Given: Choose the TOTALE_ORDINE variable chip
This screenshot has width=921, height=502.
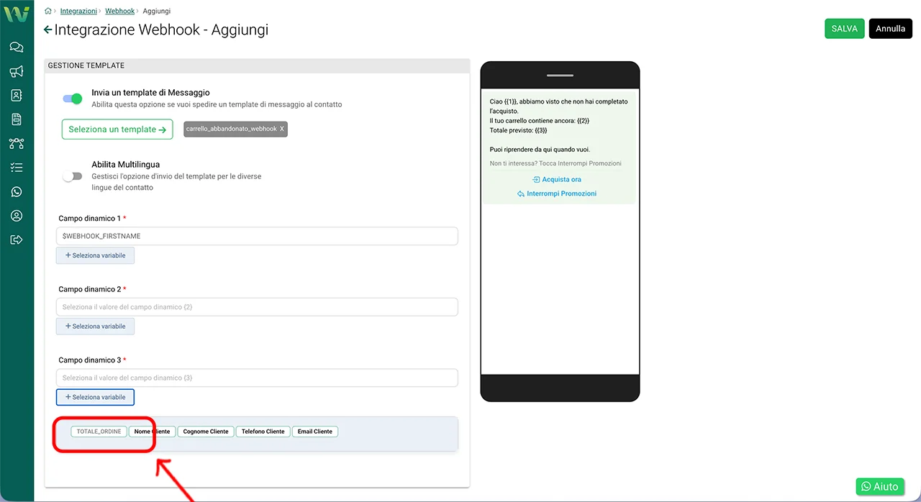Looking at the screenshot, I should pyautogui.click(x=99, y=432).
